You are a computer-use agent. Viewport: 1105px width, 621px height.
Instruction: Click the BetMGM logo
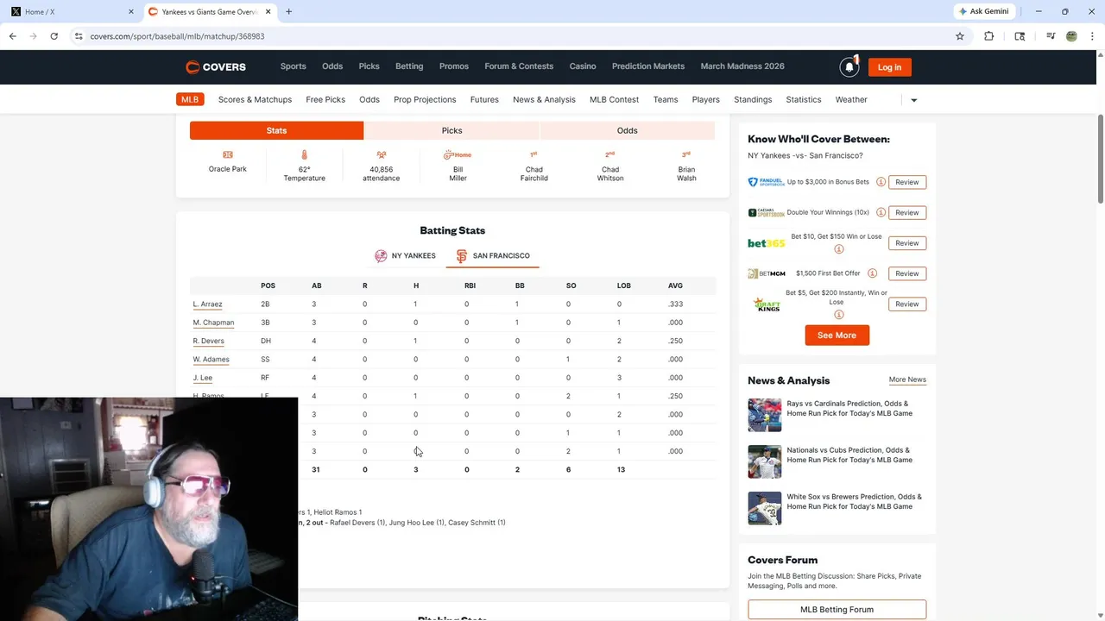766,273
